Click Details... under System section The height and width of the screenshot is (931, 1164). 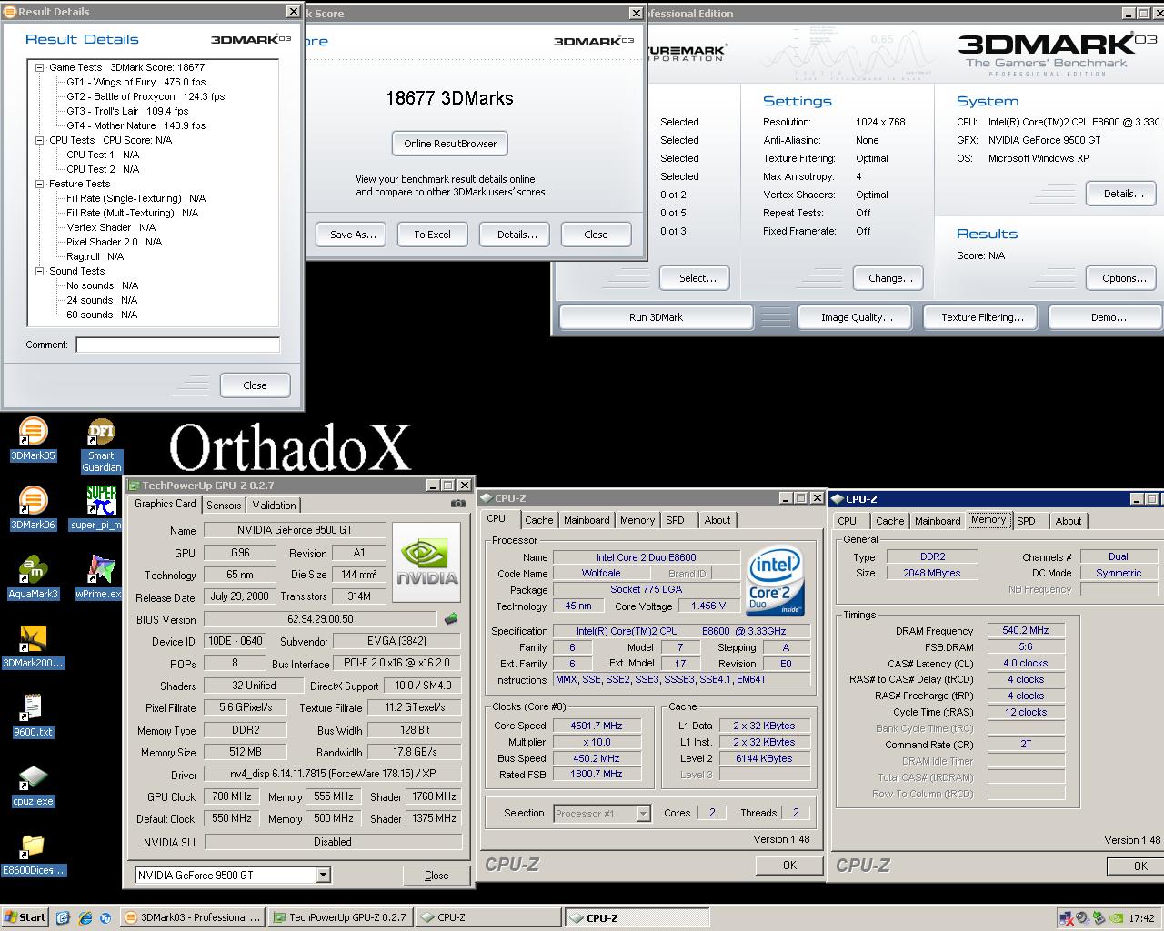pyautogui.click(x=1123, y=194)
